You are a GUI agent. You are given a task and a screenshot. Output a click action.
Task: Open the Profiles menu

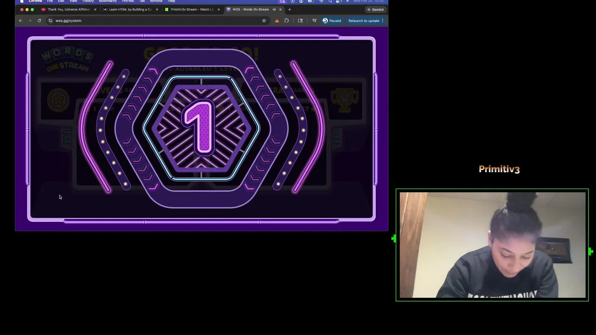[128, 1]
